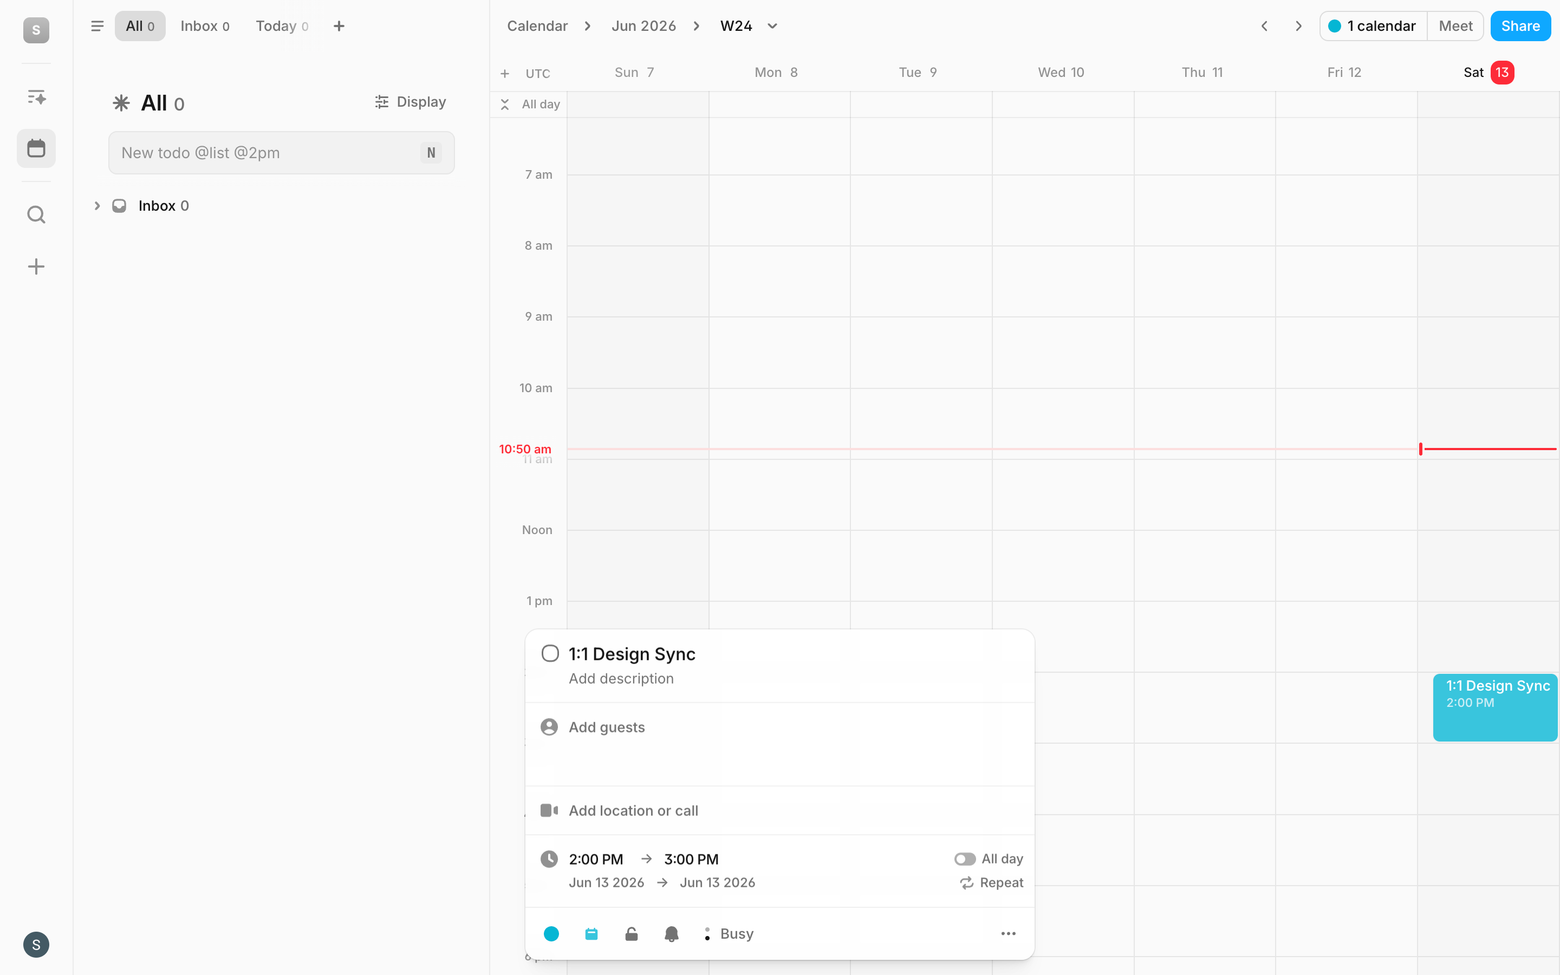
Task: Open the reminder bell icon
Action: pyautogui.click(x=671, y=934)
